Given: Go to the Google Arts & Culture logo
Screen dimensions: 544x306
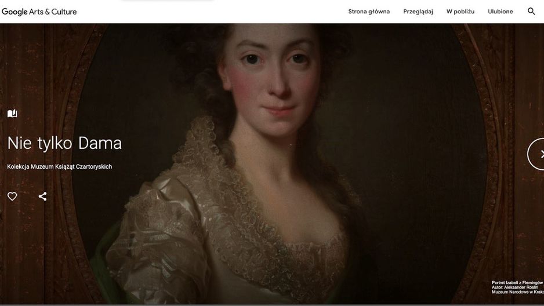Looking at the screenshot, I should [x=39, y=12].
